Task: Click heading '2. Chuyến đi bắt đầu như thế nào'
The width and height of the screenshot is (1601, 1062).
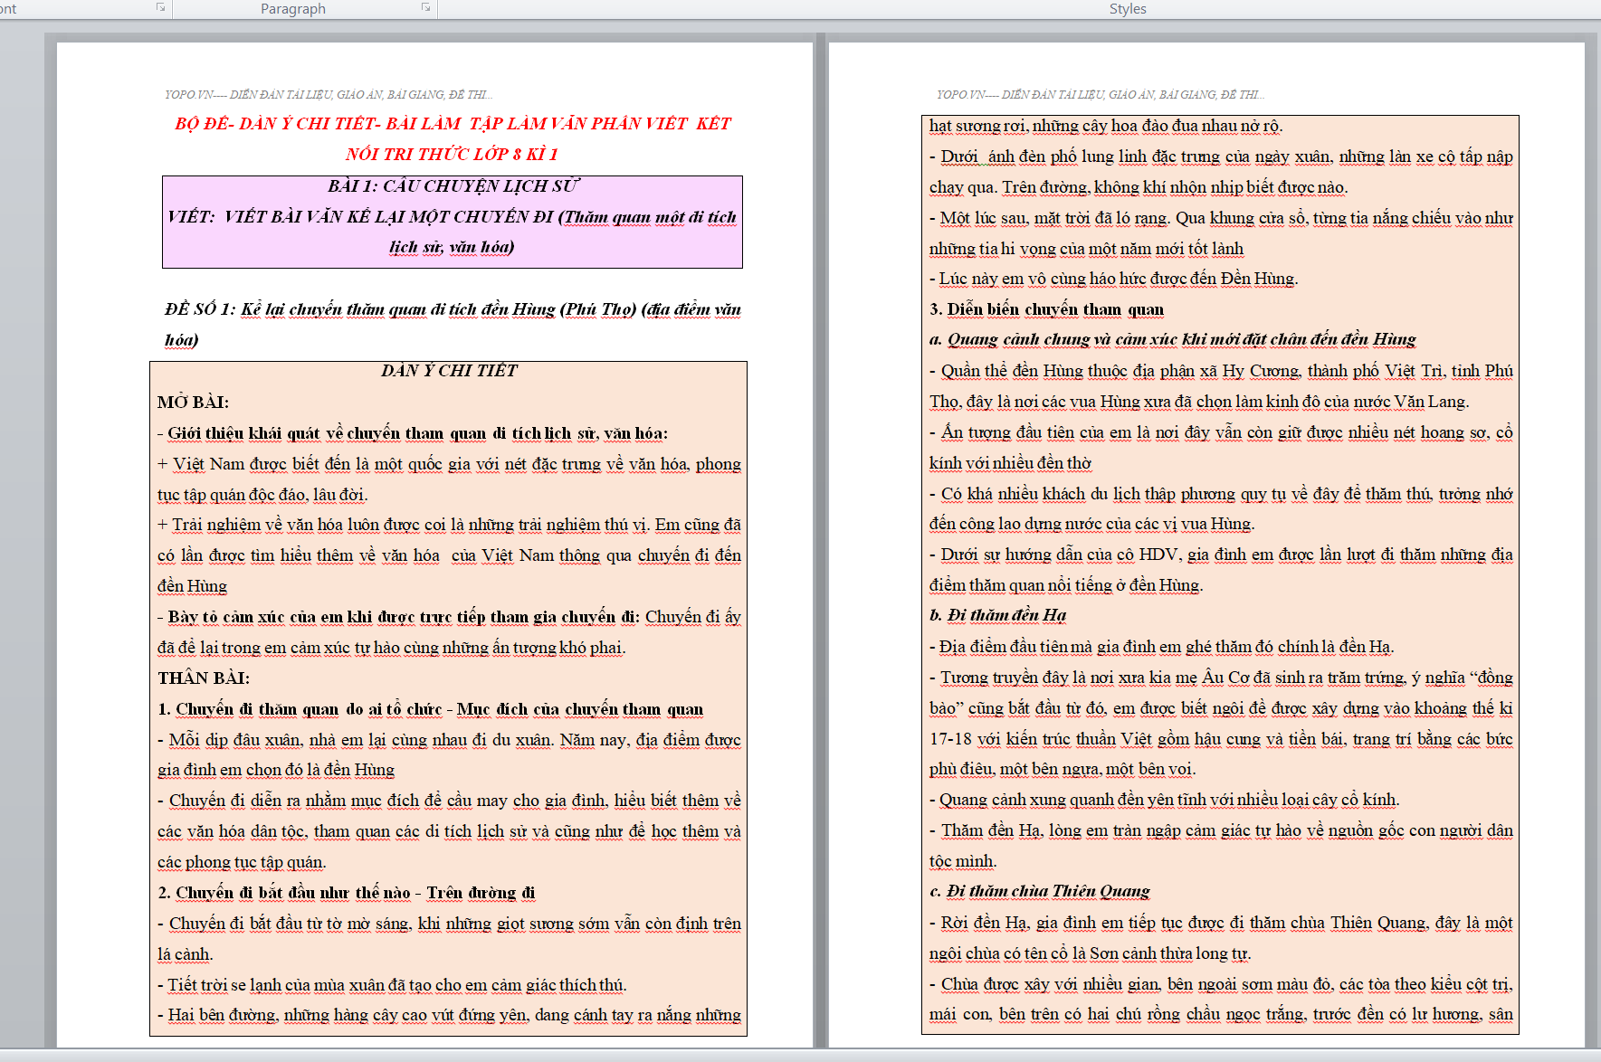Action: point(347,893)
